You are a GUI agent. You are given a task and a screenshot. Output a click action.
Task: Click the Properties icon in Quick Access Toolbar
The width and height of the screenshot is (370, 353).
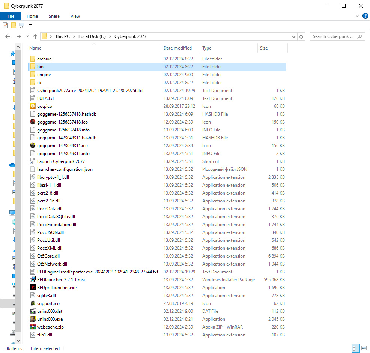point(5,26)
